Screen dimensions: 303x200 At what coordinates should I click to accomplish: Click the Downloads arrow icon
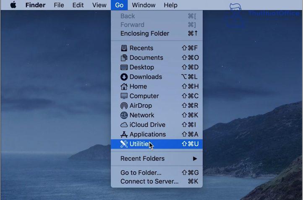124,77
